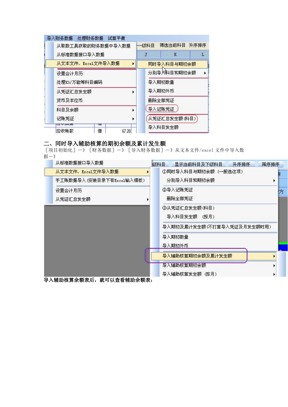288x407 pixels.
Task: Open the 导入财务数据 menu
Action: pyautogui.click(x=60, y=38)
